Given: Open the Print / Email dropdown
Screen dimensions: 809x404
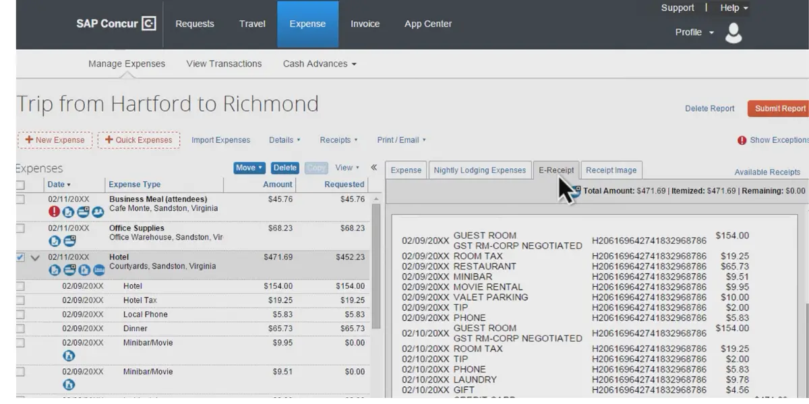Looking at the screenshot, I should point(402,140).
